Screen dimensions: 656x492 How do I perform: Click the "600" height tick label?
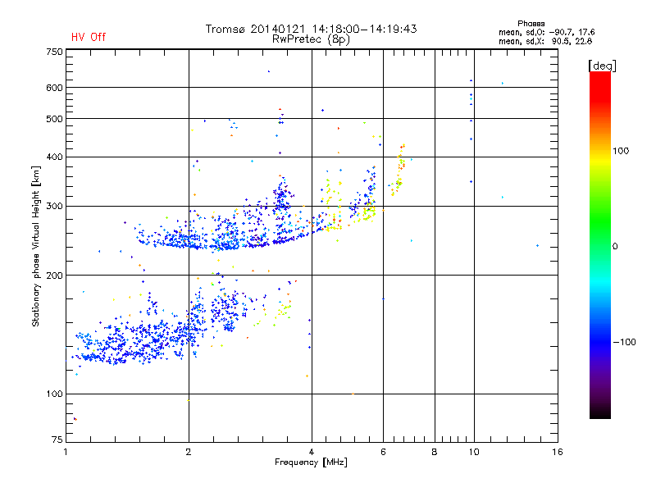coord(54,88)
